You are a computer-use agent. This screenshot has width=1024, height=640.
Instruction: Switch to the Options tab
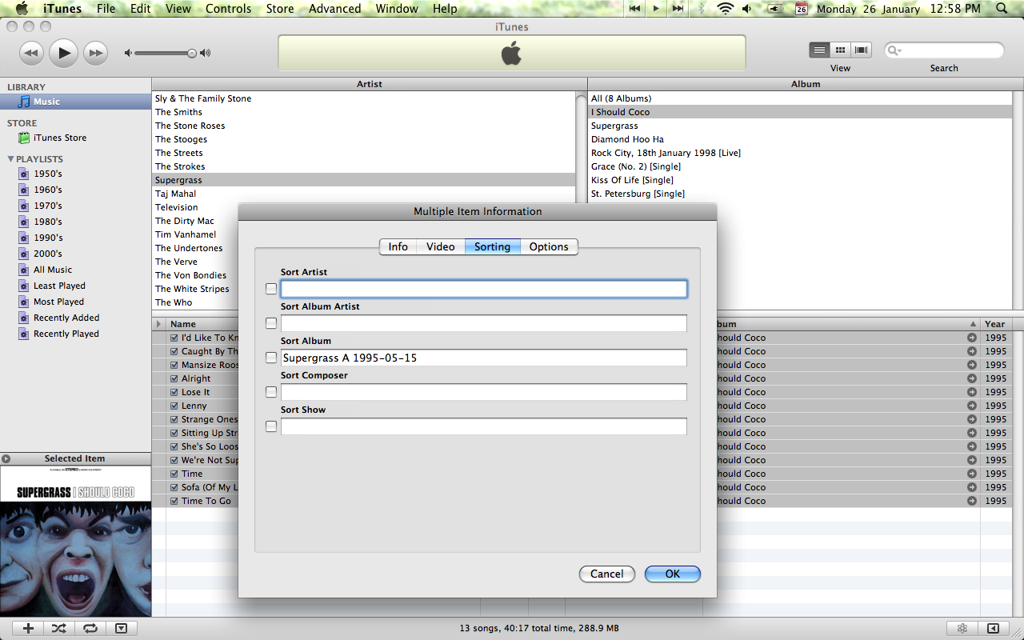tap(549, 246)
